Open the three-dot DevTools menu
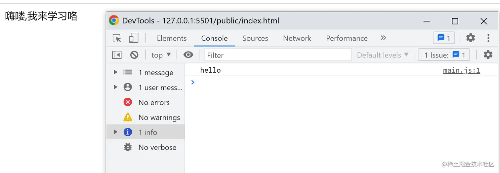 pos(488,38)
